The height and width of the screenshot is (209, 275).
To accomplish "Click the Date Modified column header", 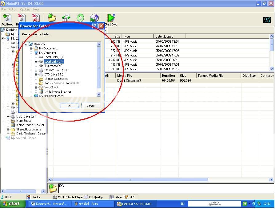I will tap(165, 37).
